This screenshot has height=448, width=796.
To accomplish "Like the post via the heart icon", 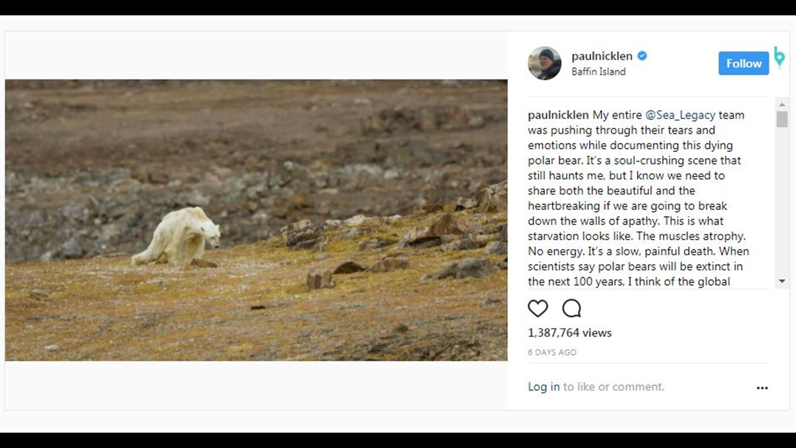I will point(538,309).
